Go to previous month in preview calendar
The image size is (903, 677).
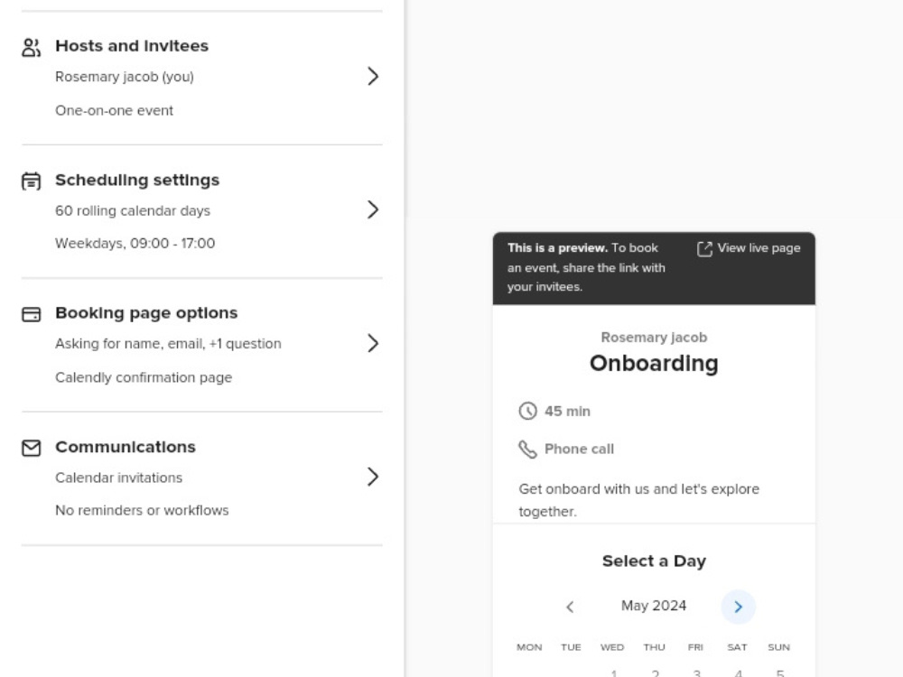(x=570, y=607)
